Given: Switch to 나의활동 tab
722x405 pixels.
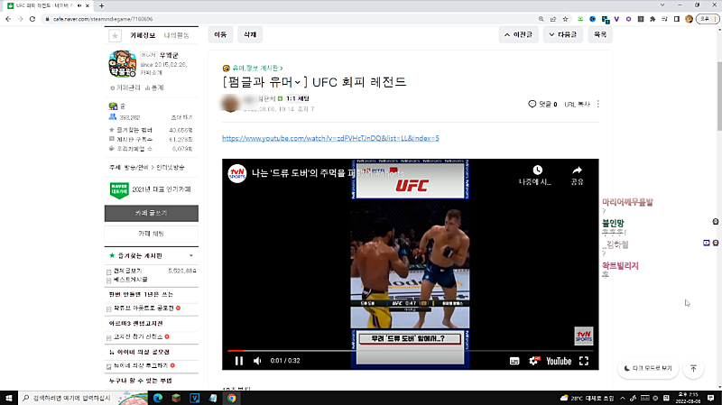Looking at the screenshot, I should pyautogui.click(x=176, y=35).
